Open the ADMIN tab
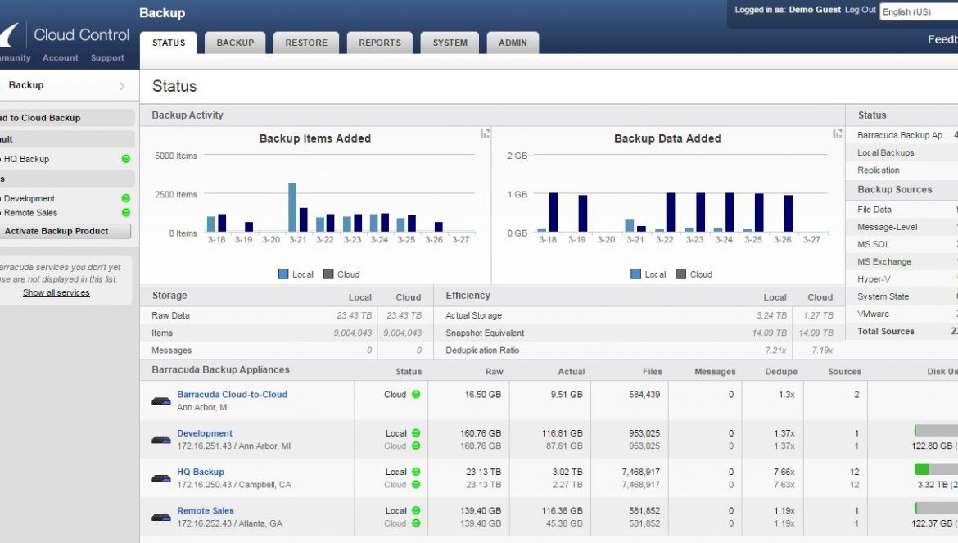 point(513,43)
